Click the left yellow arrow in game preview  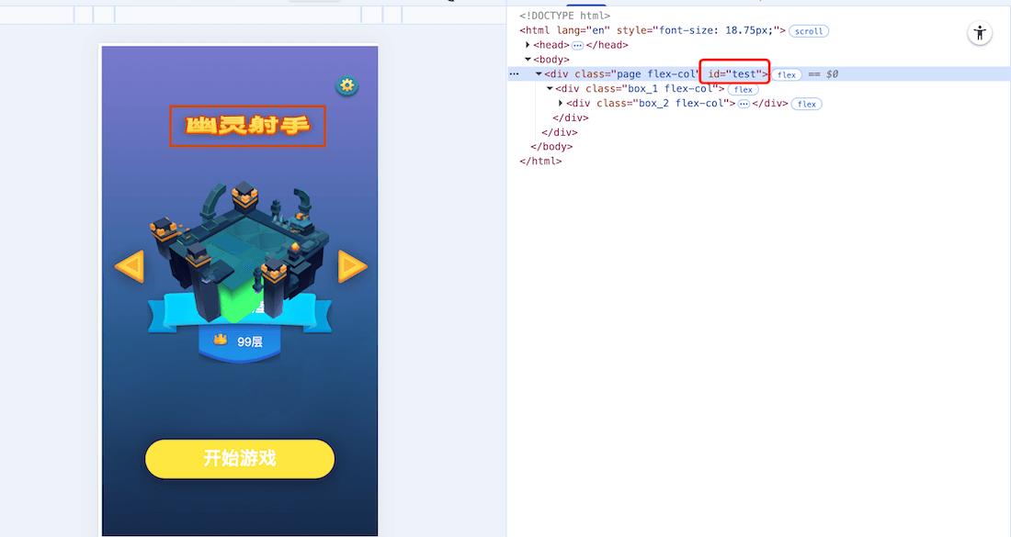[130, 266]
